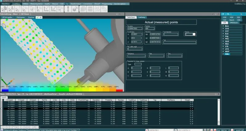Click the Workpiece input field
The height and width of the screenshot is (131, 246).
pyautogui.click(x=137, y=56)
